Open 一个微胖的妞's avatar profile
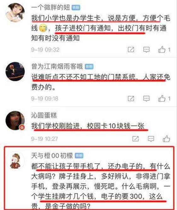The height and width of the screenshot is (210, 177). [15, 12]
